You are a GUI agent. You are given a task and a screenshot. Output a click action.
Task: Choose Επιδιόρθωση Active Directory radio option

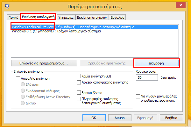23,97
